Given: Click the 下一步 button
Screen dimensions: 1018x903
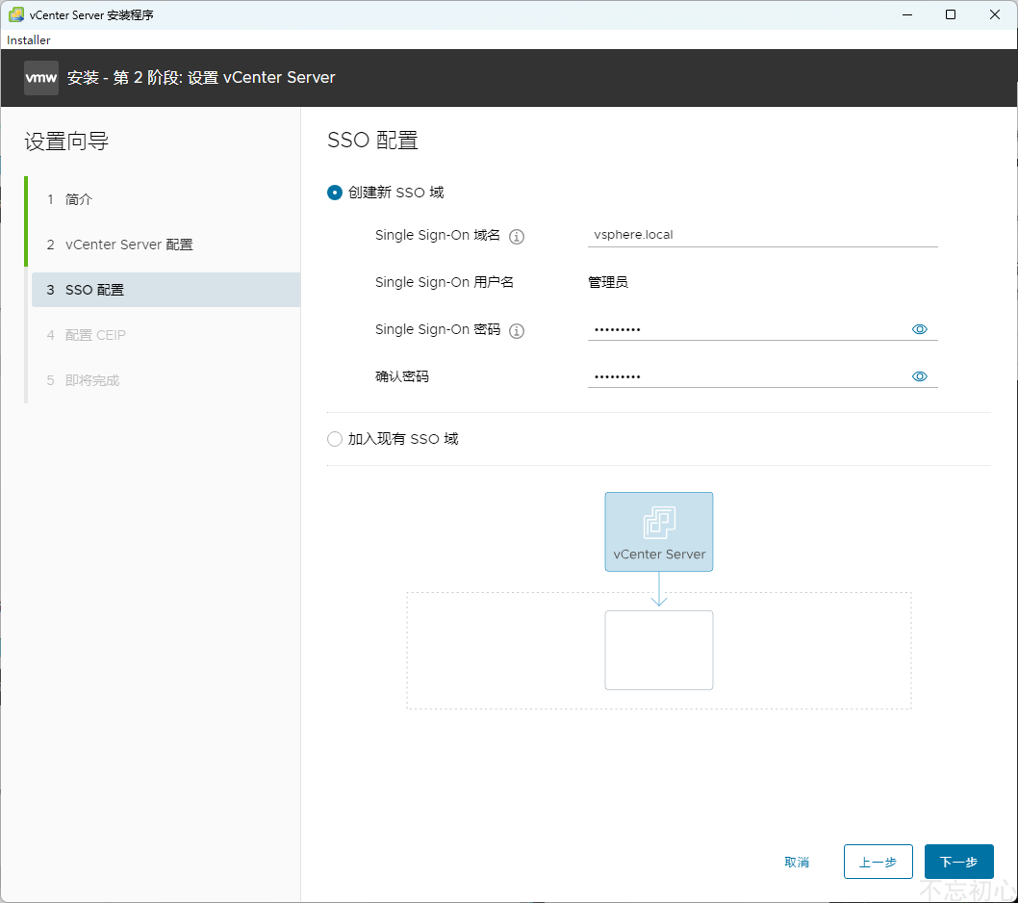Looking at the screenshot, I should click(x=958, y=862).
